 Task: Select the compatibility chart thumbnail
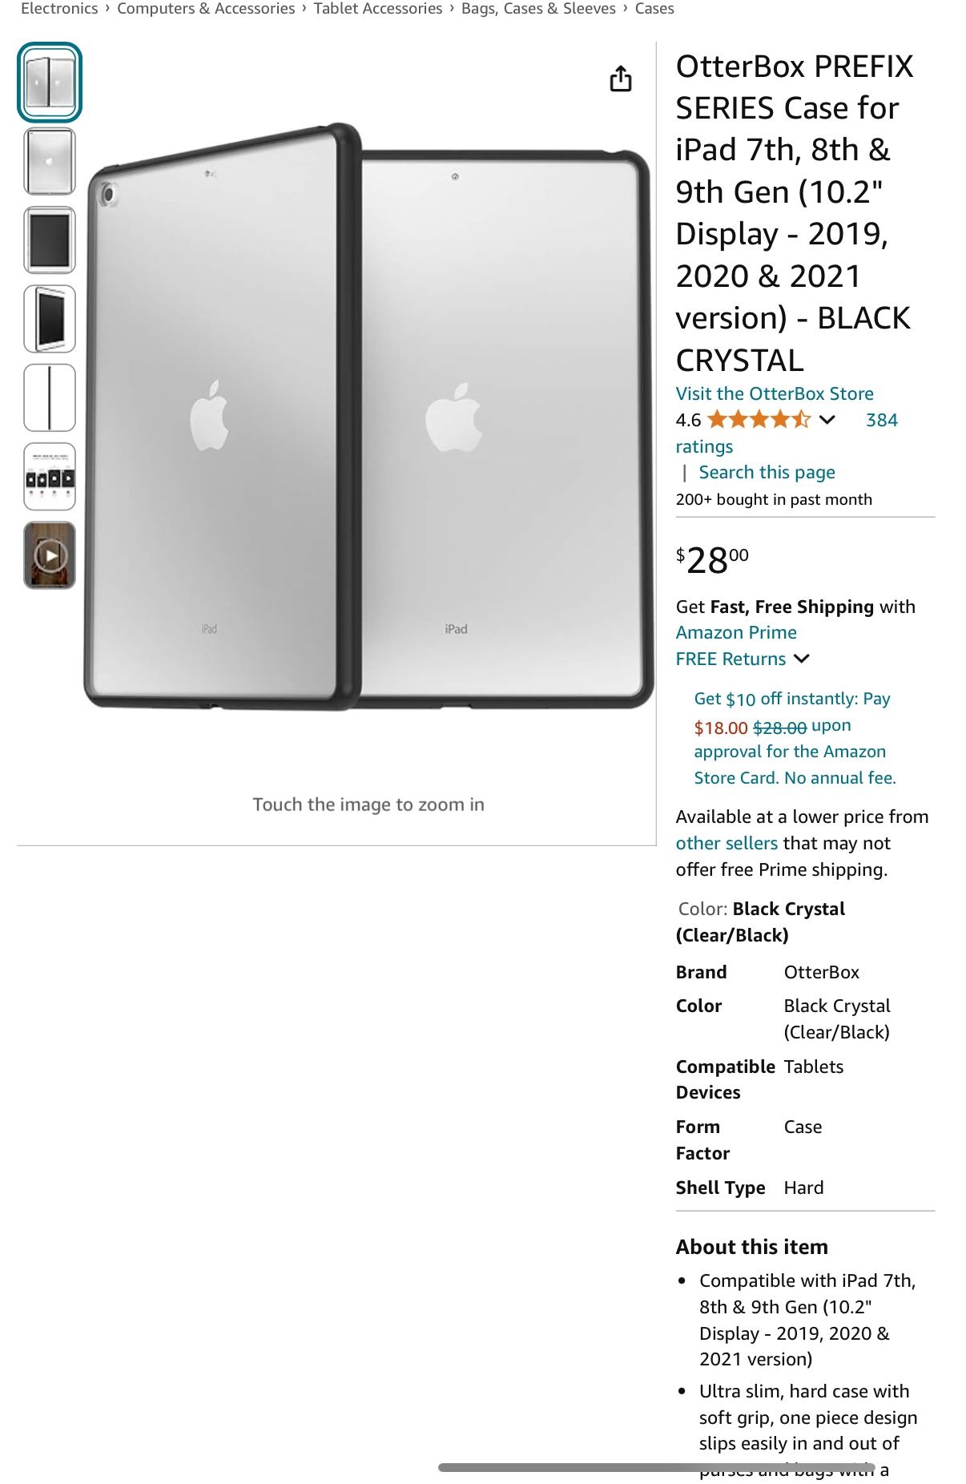coord(50,477)
